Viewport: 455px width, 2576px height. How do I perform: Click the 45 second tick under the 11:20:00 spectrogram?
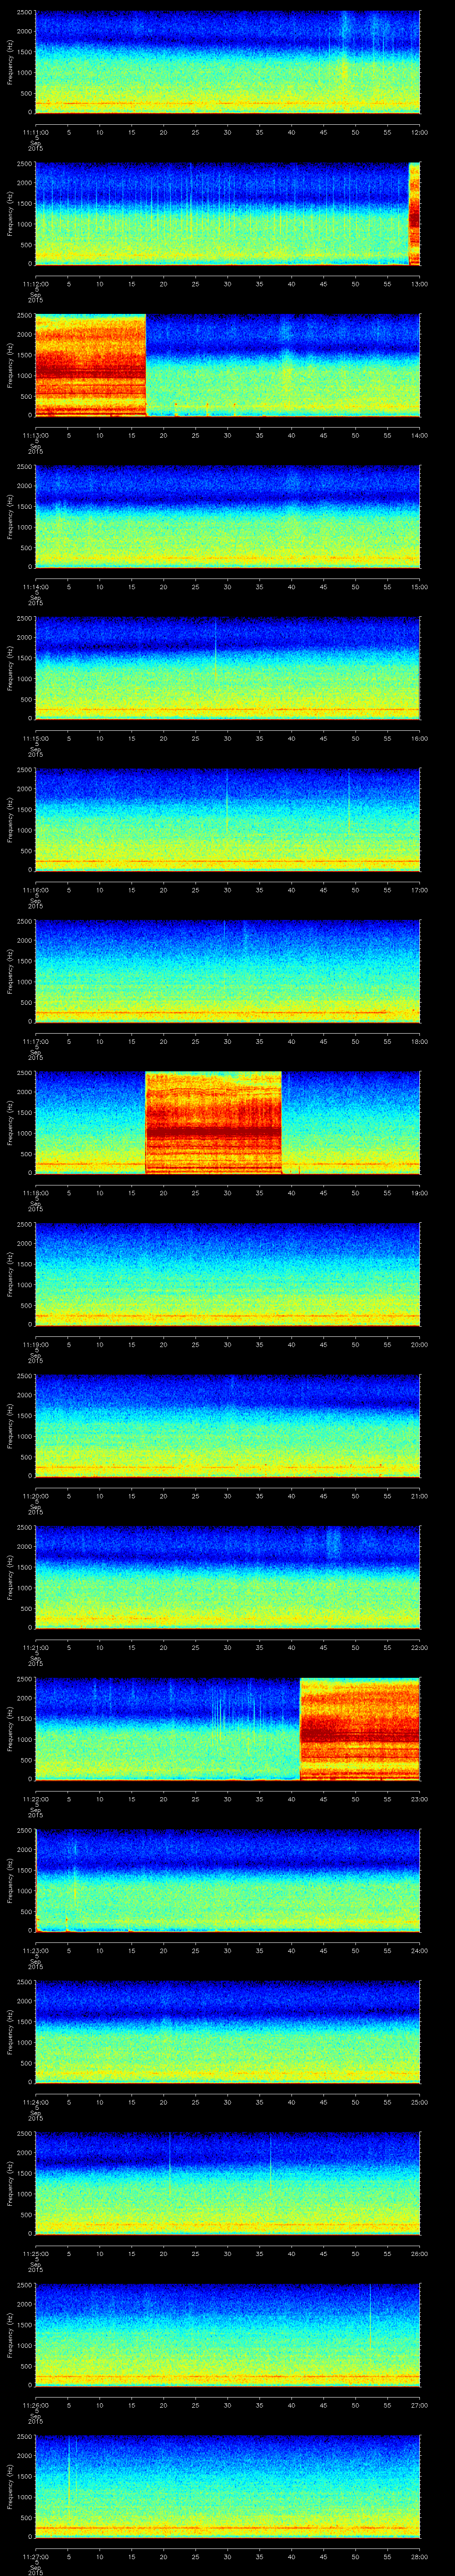pyautogui.click(x=323, y=1496)
